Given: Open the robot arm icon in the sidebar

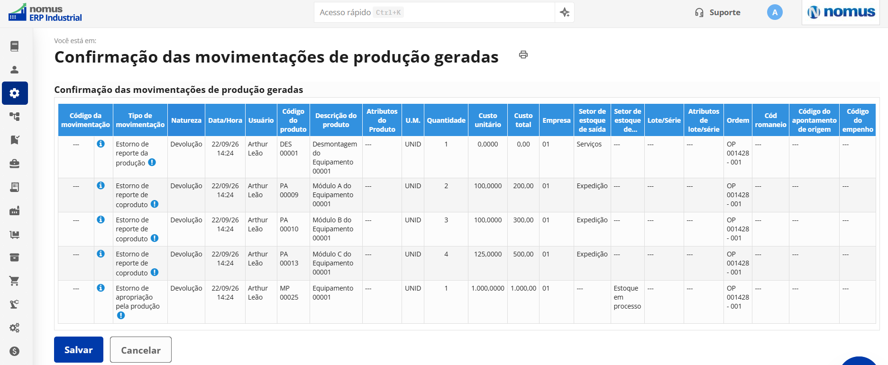Looking at the screenshot, I should [x=15, y=304].
